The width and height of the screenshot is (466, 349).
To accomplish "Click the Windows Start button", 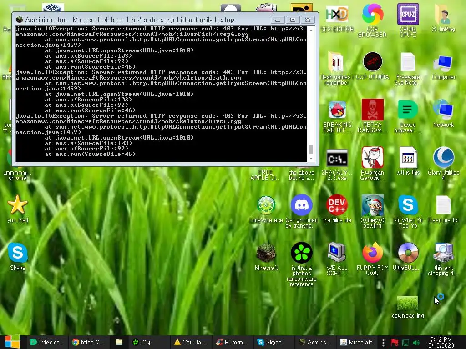I will 12,342.
